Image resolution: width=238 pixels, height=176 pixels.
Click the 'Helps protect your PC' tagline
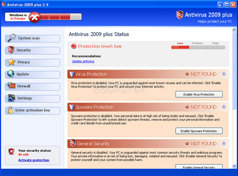215,21
